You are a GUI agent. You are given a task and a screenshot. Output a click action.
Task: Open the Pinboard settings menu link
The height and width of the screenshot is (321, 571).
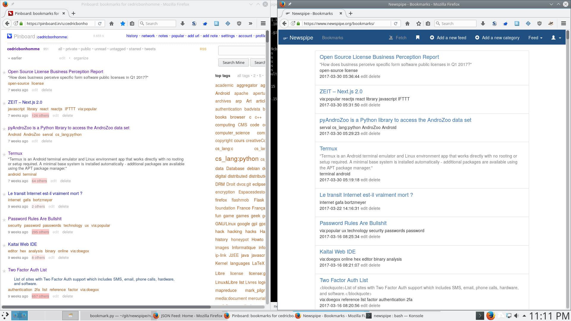tap(228, 36)
